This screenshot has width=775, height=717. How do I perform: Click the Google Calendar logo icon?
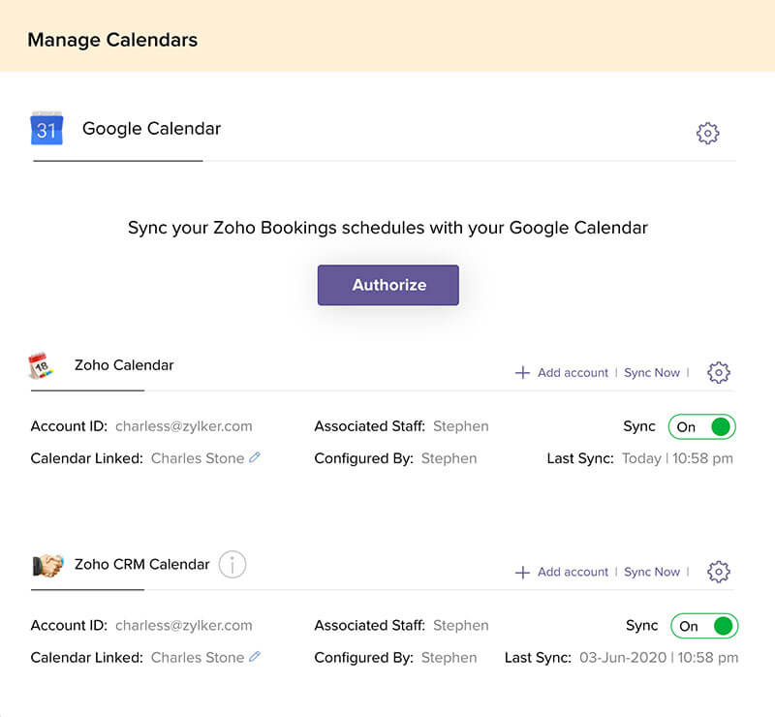(x=46, y=128)
